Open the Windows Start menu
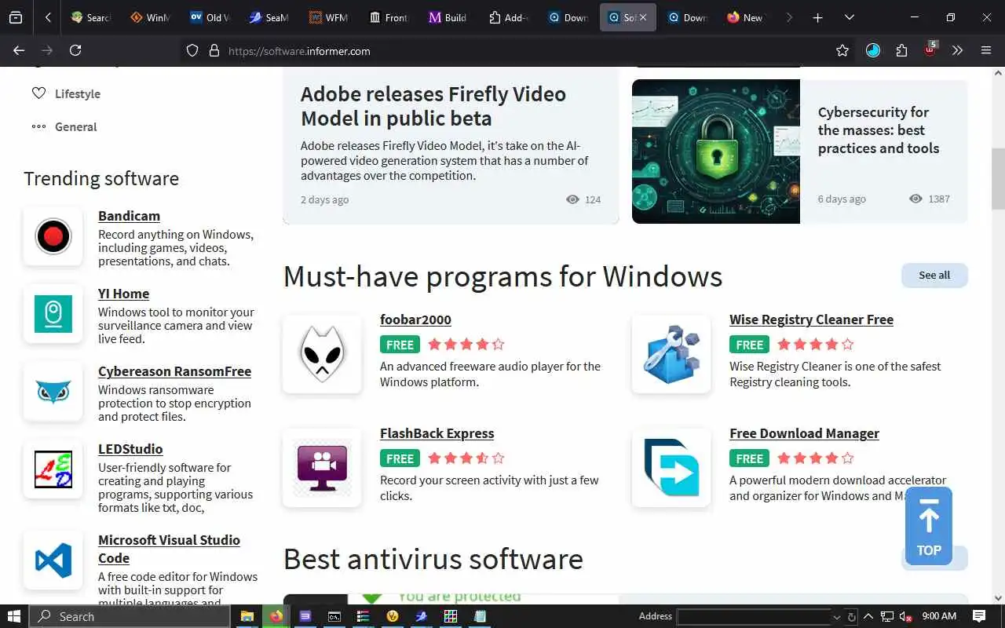Image resolution: width=1005 pixels, height=628 pixels. 14,616
